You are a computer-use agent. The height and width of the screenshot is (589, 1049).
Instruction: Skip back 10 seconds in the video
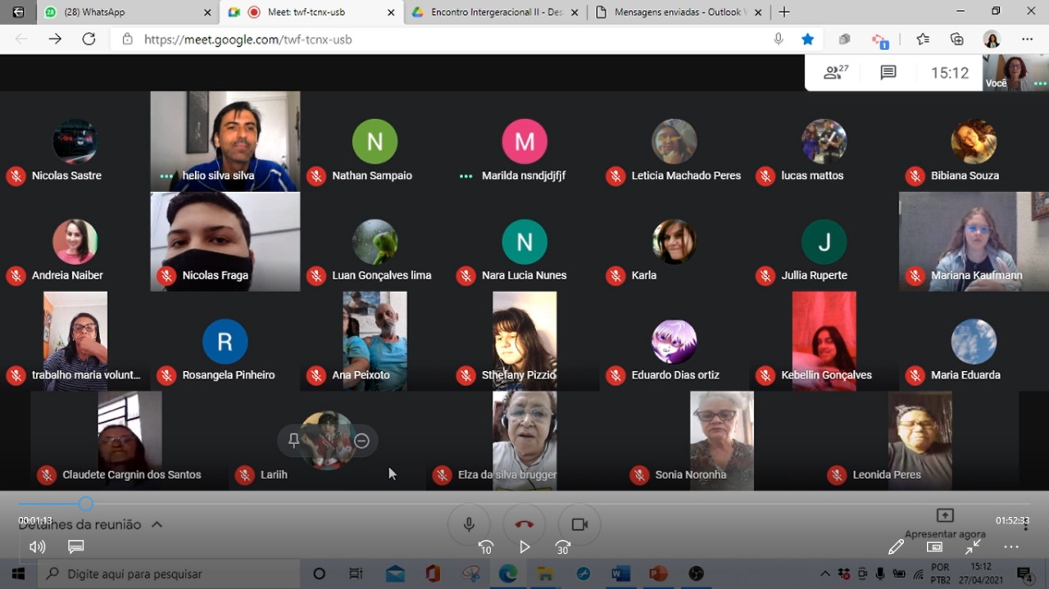point(486,547)
